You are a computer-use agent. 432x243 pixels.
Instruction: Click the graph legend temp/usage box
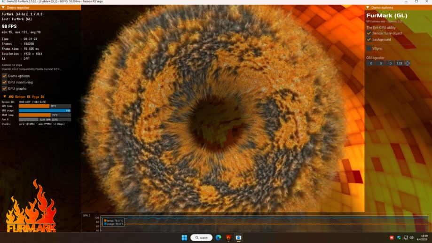113,222
